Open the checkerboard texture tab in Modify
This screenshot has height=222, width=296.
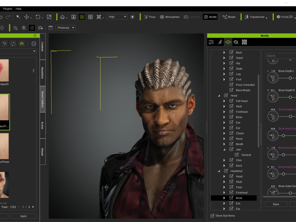[x=244, y=42]
